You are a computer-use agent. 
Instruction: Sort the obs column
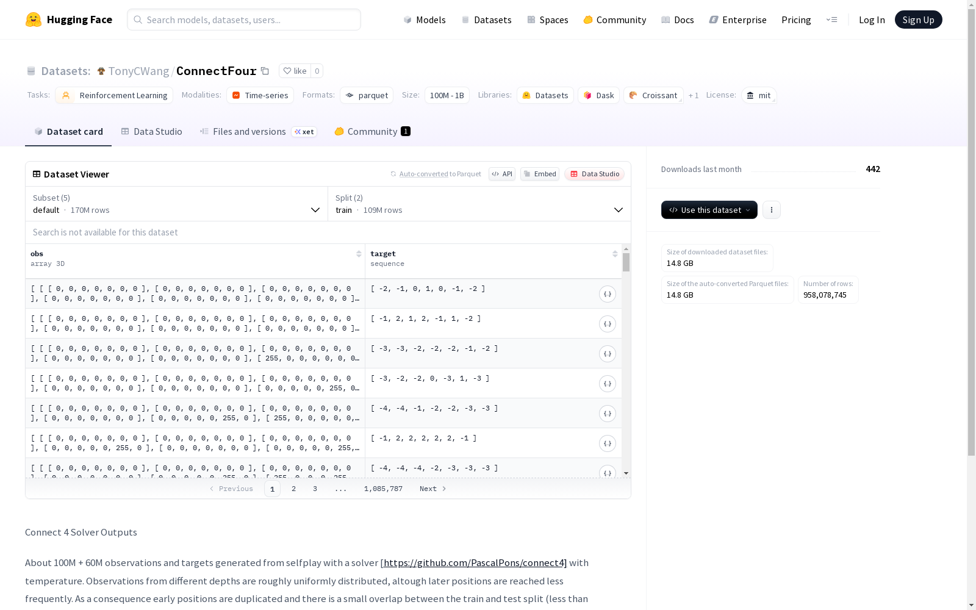tap(359, 254)
